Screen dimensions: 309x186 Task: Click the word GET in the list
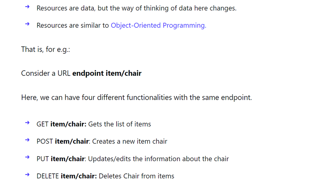[42, 124]
